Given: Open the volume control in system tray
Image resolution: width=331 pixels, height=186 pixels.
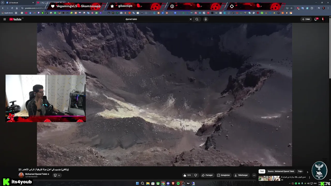Looking at the screenshot, I should 308,183.
